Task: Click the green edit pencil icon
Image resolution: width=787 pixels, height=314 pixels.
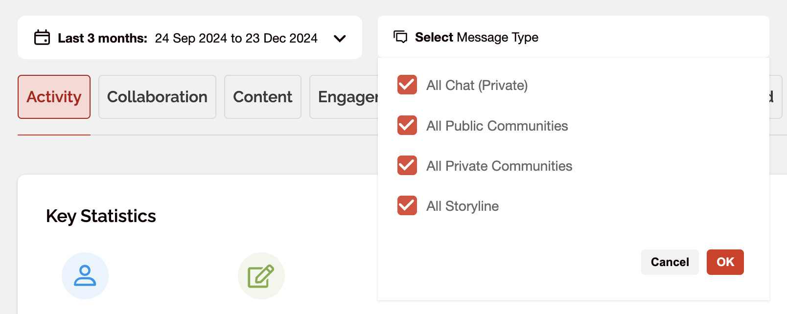Action: point(261,276)
